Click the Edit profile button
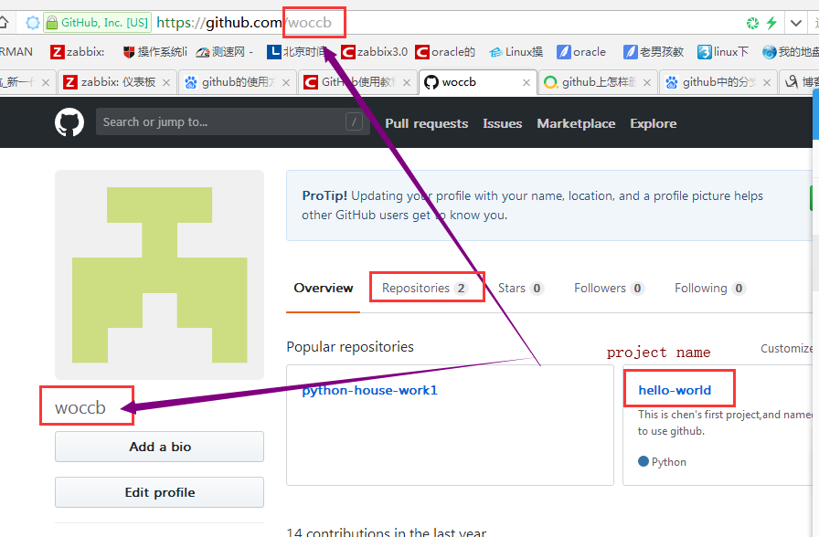Screen dimensions: 819x537 pyautogui.click(x=159, y=492)
